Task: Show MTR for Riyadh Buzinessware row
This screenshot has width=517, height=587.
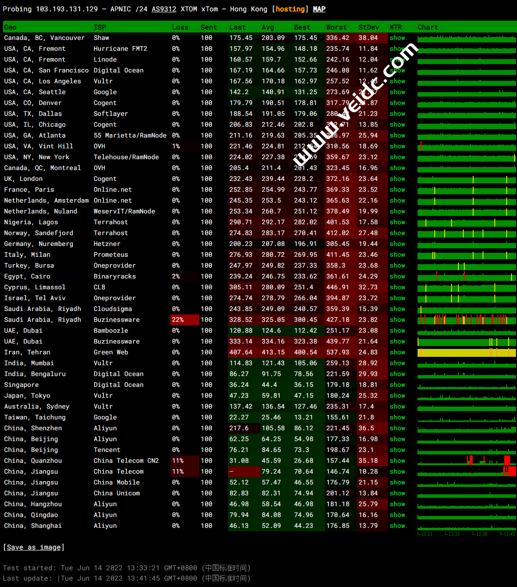Action: click(397, 320)
